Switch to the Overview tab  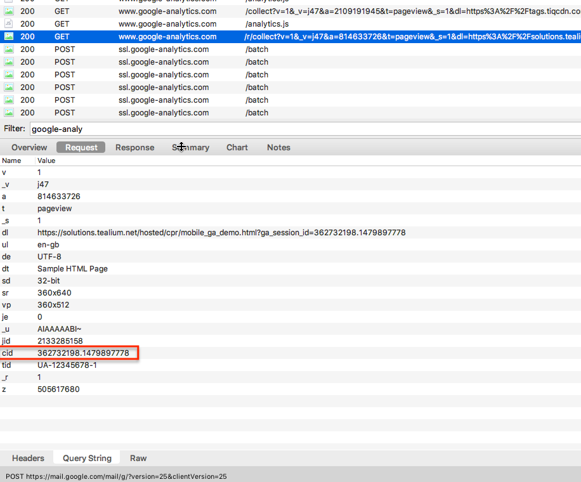click(29, 147)
